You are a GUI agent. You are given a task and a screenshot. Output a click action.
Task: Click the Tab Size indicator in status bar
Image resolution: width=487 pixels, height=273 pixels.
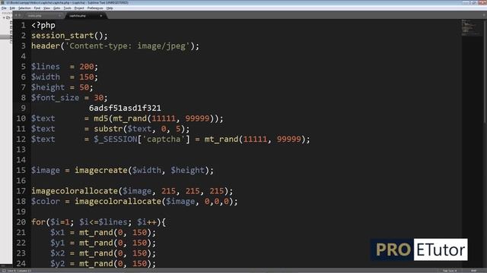coord(449,271)
